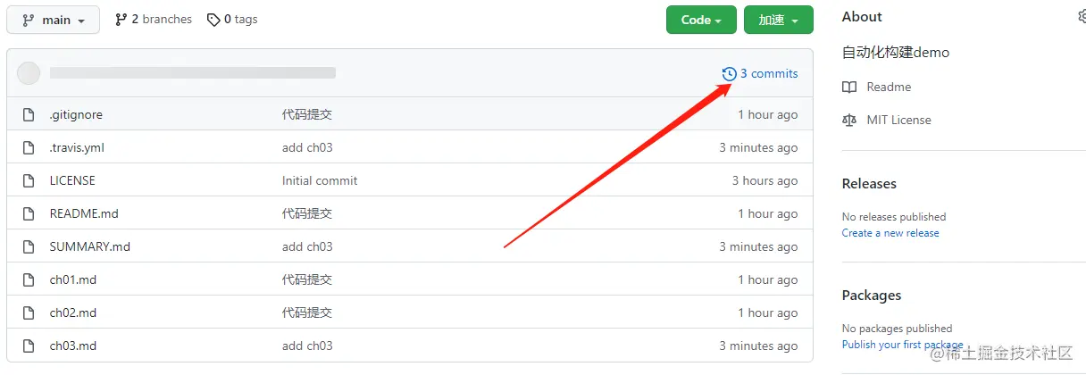The width and height of the screenshot is (1086, 375).
Task: Click 3 minutes ago timestamp for .travis.yml
Action: pos(758,147)
